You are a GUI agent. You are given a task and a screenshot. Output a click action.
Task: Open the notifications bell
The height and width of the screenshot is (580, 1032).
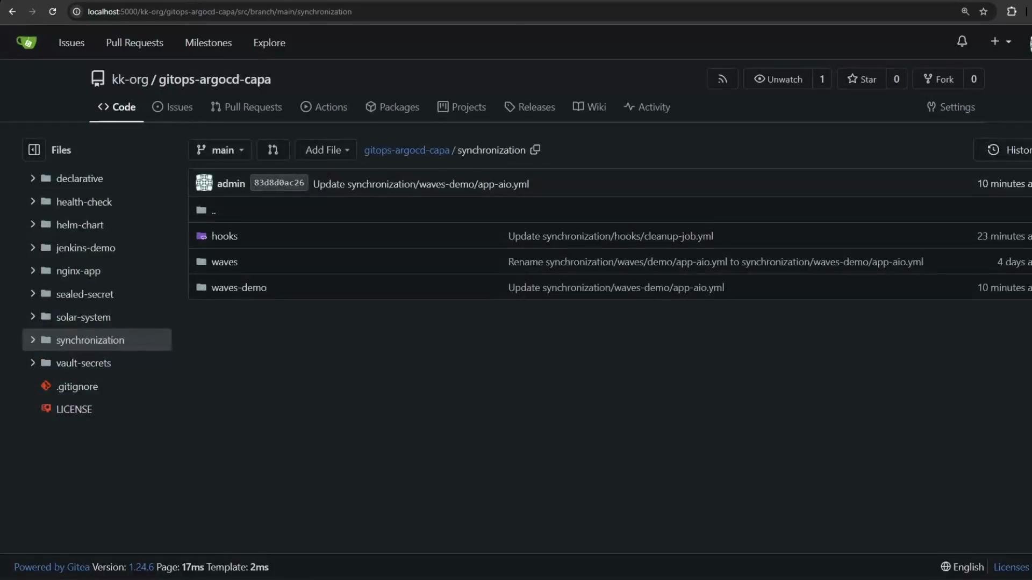click(962, 41)
